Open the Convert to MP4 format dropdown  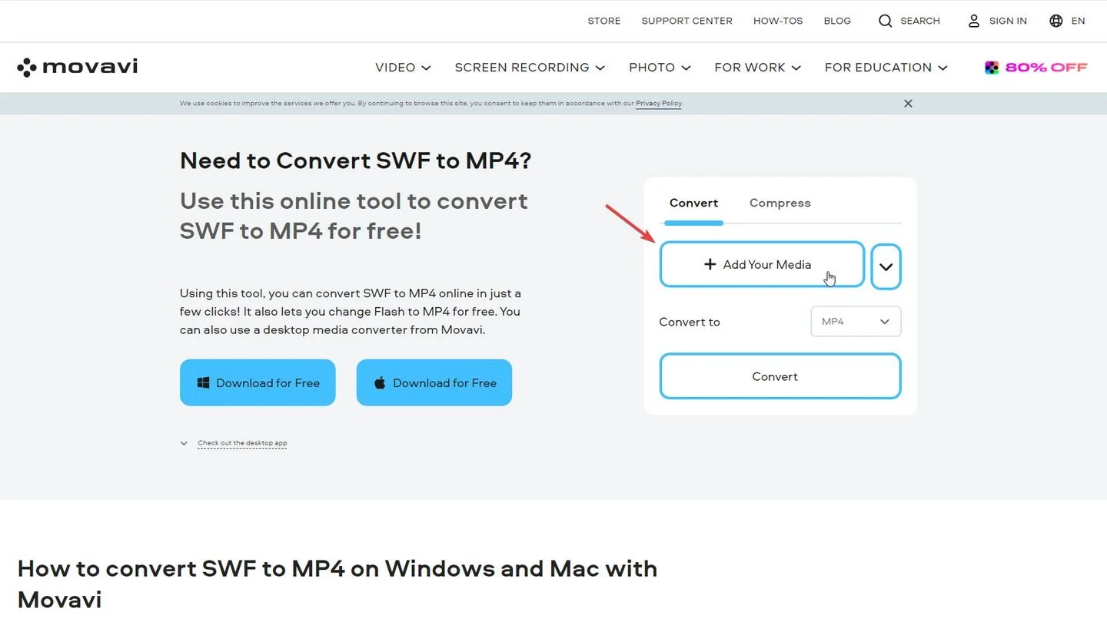point(856,322)
